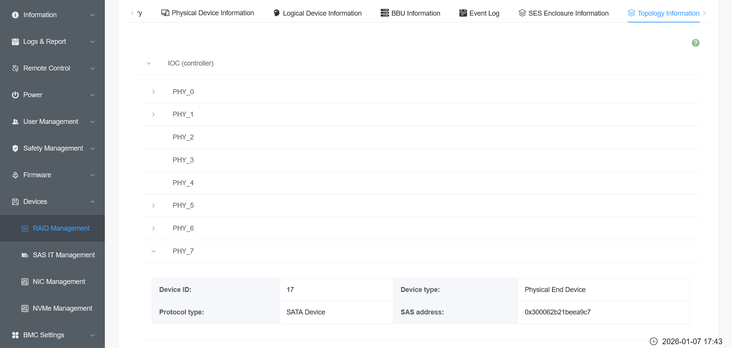Collapse the Devices sidebar menu
Viewport: 732px width, 348px height.
[x=92, y=202]
